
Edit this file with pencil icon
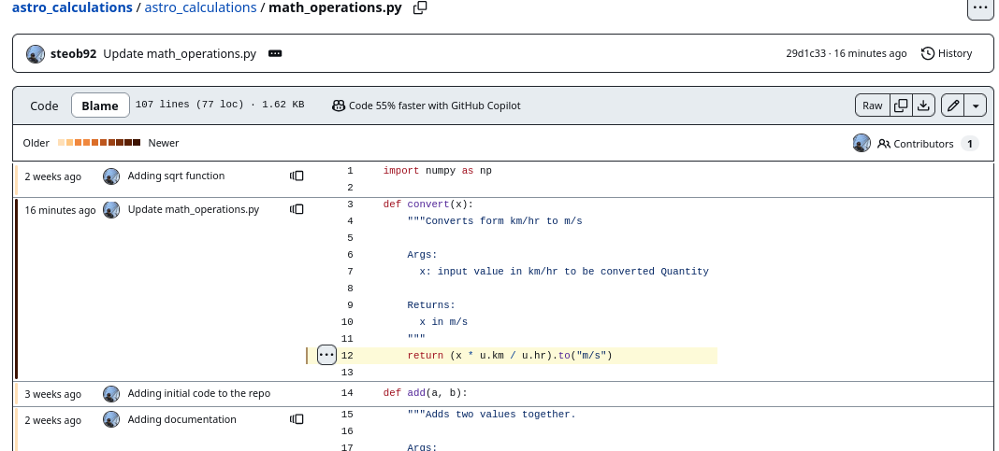pyautogui.click(x=953, y=106)
